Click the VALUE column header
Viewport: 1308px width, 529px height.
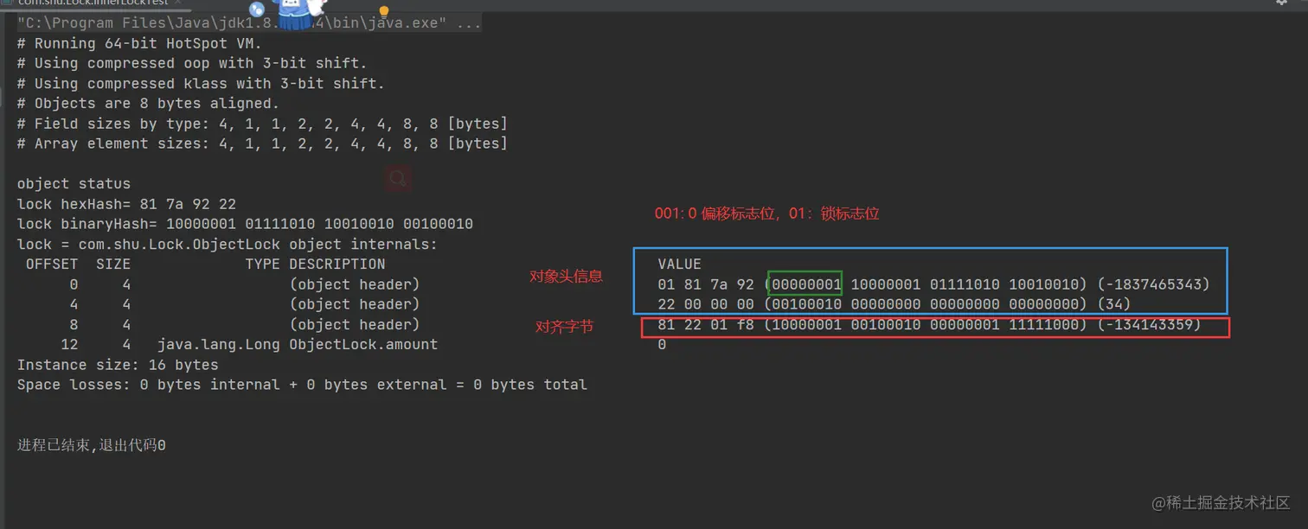point(679,264)
